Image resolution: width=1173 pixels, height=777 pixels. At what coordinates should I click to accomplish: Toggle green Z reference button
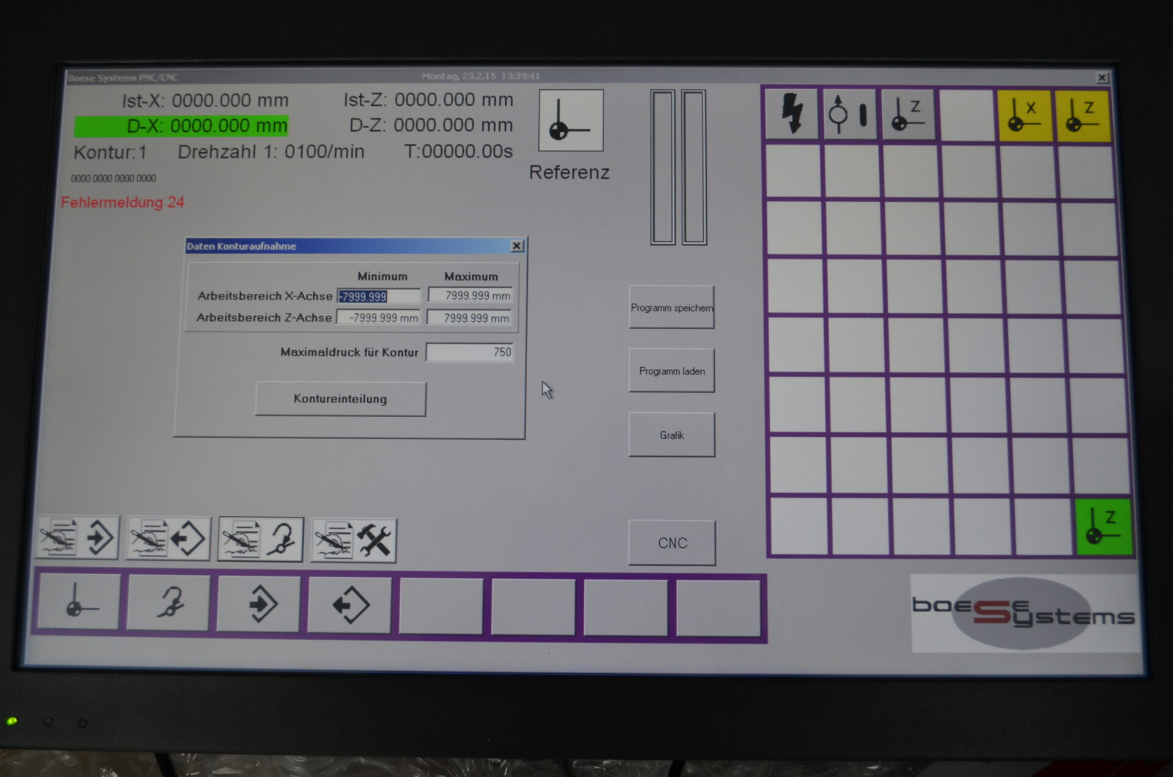click(1103, 527)
